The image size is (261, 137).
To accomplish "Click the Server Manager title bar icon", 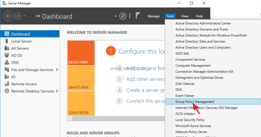I will click(4, 3).
